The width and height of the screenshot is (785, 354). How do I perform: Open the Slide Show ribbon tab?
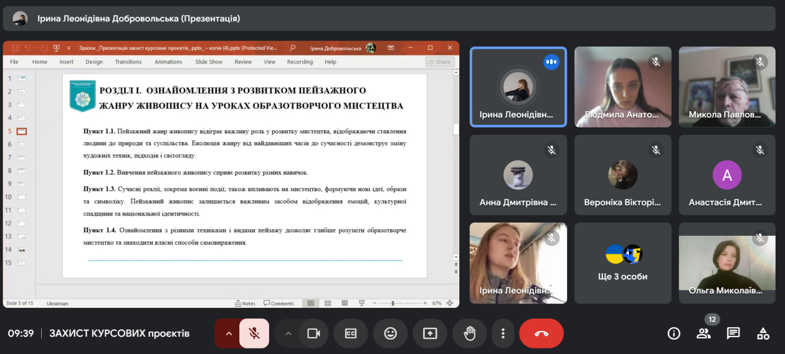208,62
